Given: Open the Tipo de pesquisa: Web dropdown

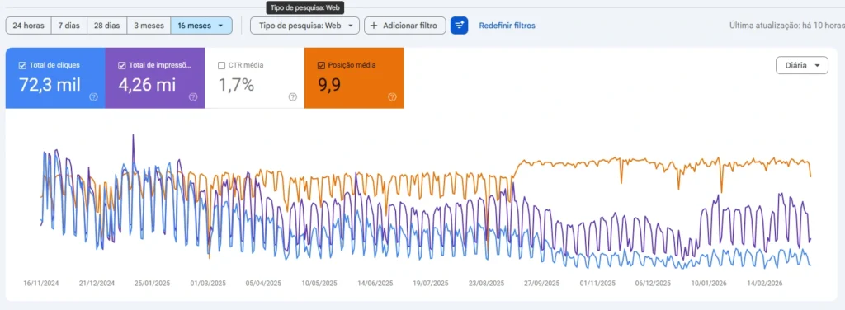Looking at the screenshot, I should tap(305, 26).
